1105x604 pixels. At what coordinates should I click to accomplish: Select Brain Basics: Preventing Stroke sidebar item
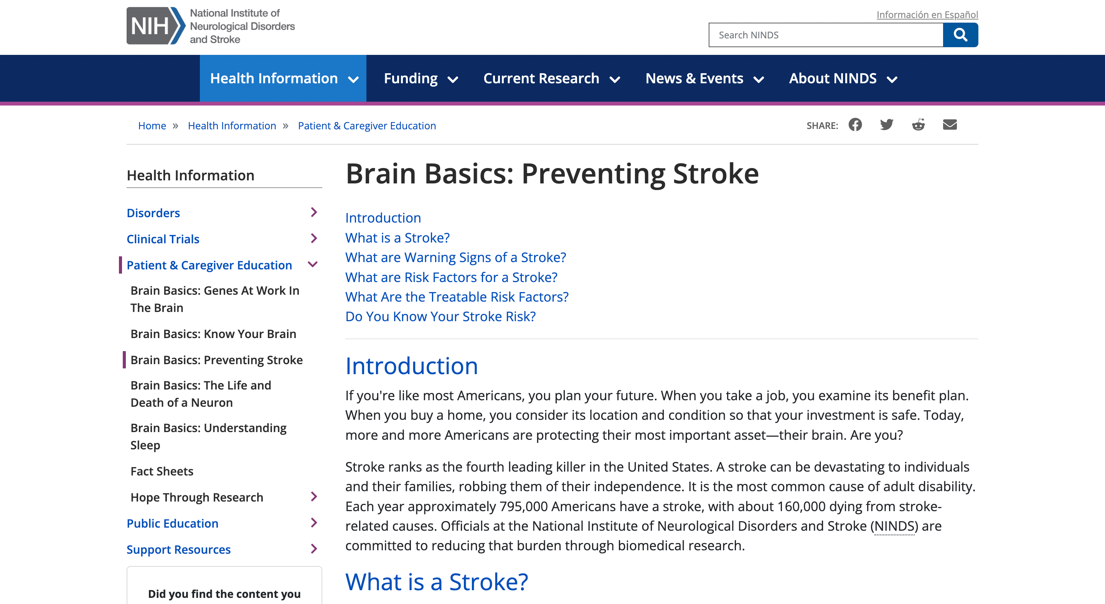(217, 360)
